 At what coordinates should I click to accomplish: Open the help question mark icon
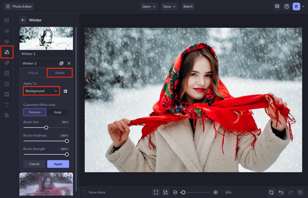tap(287, 7)
